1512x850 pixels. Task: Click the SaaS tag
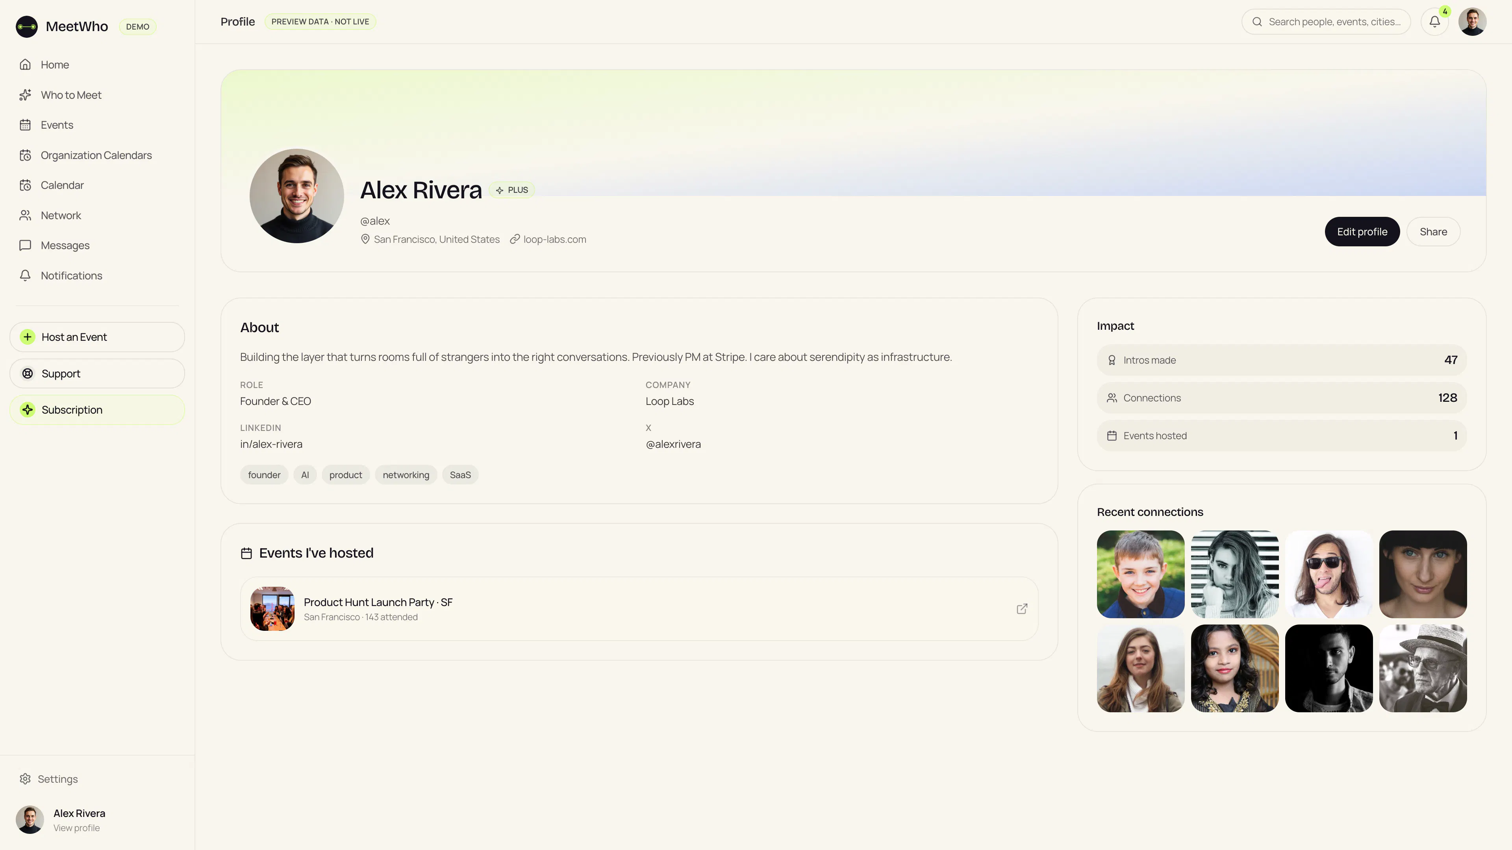pyautogui.click(x=460, y=475)
